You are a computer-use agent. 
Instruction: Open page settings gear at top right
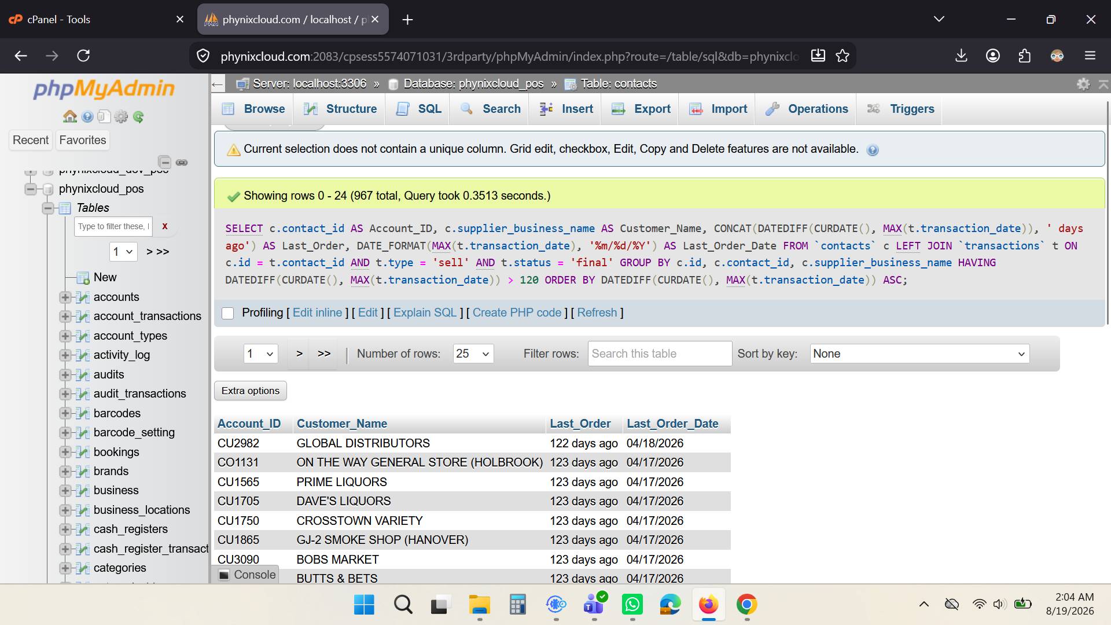(x=1083, y=84)
